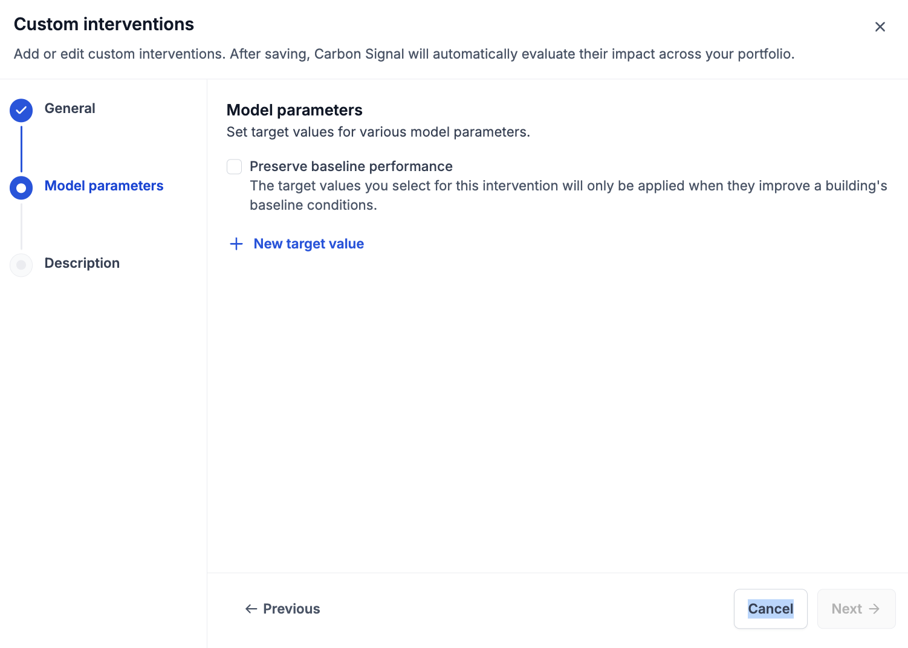
Task: Select the Model parameters step label
Action: tap(104, 186)
